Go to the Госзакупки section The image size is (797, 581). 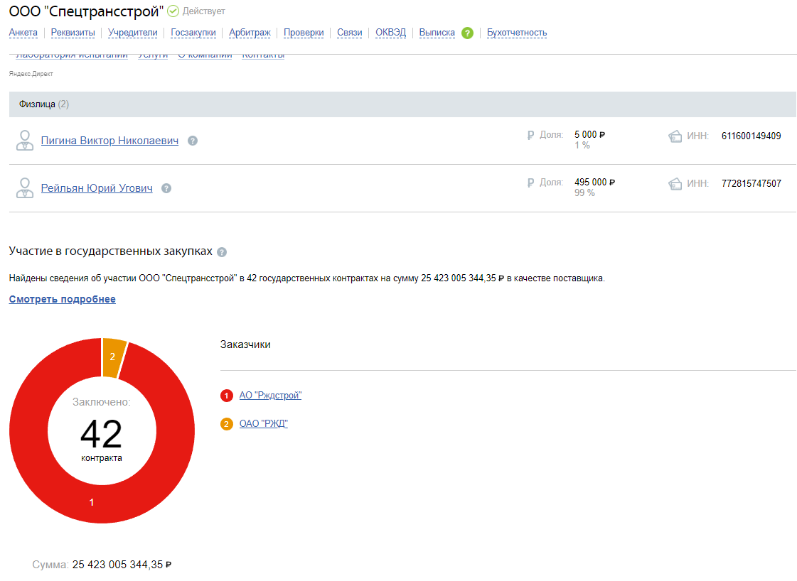click(x=193, y=33)
